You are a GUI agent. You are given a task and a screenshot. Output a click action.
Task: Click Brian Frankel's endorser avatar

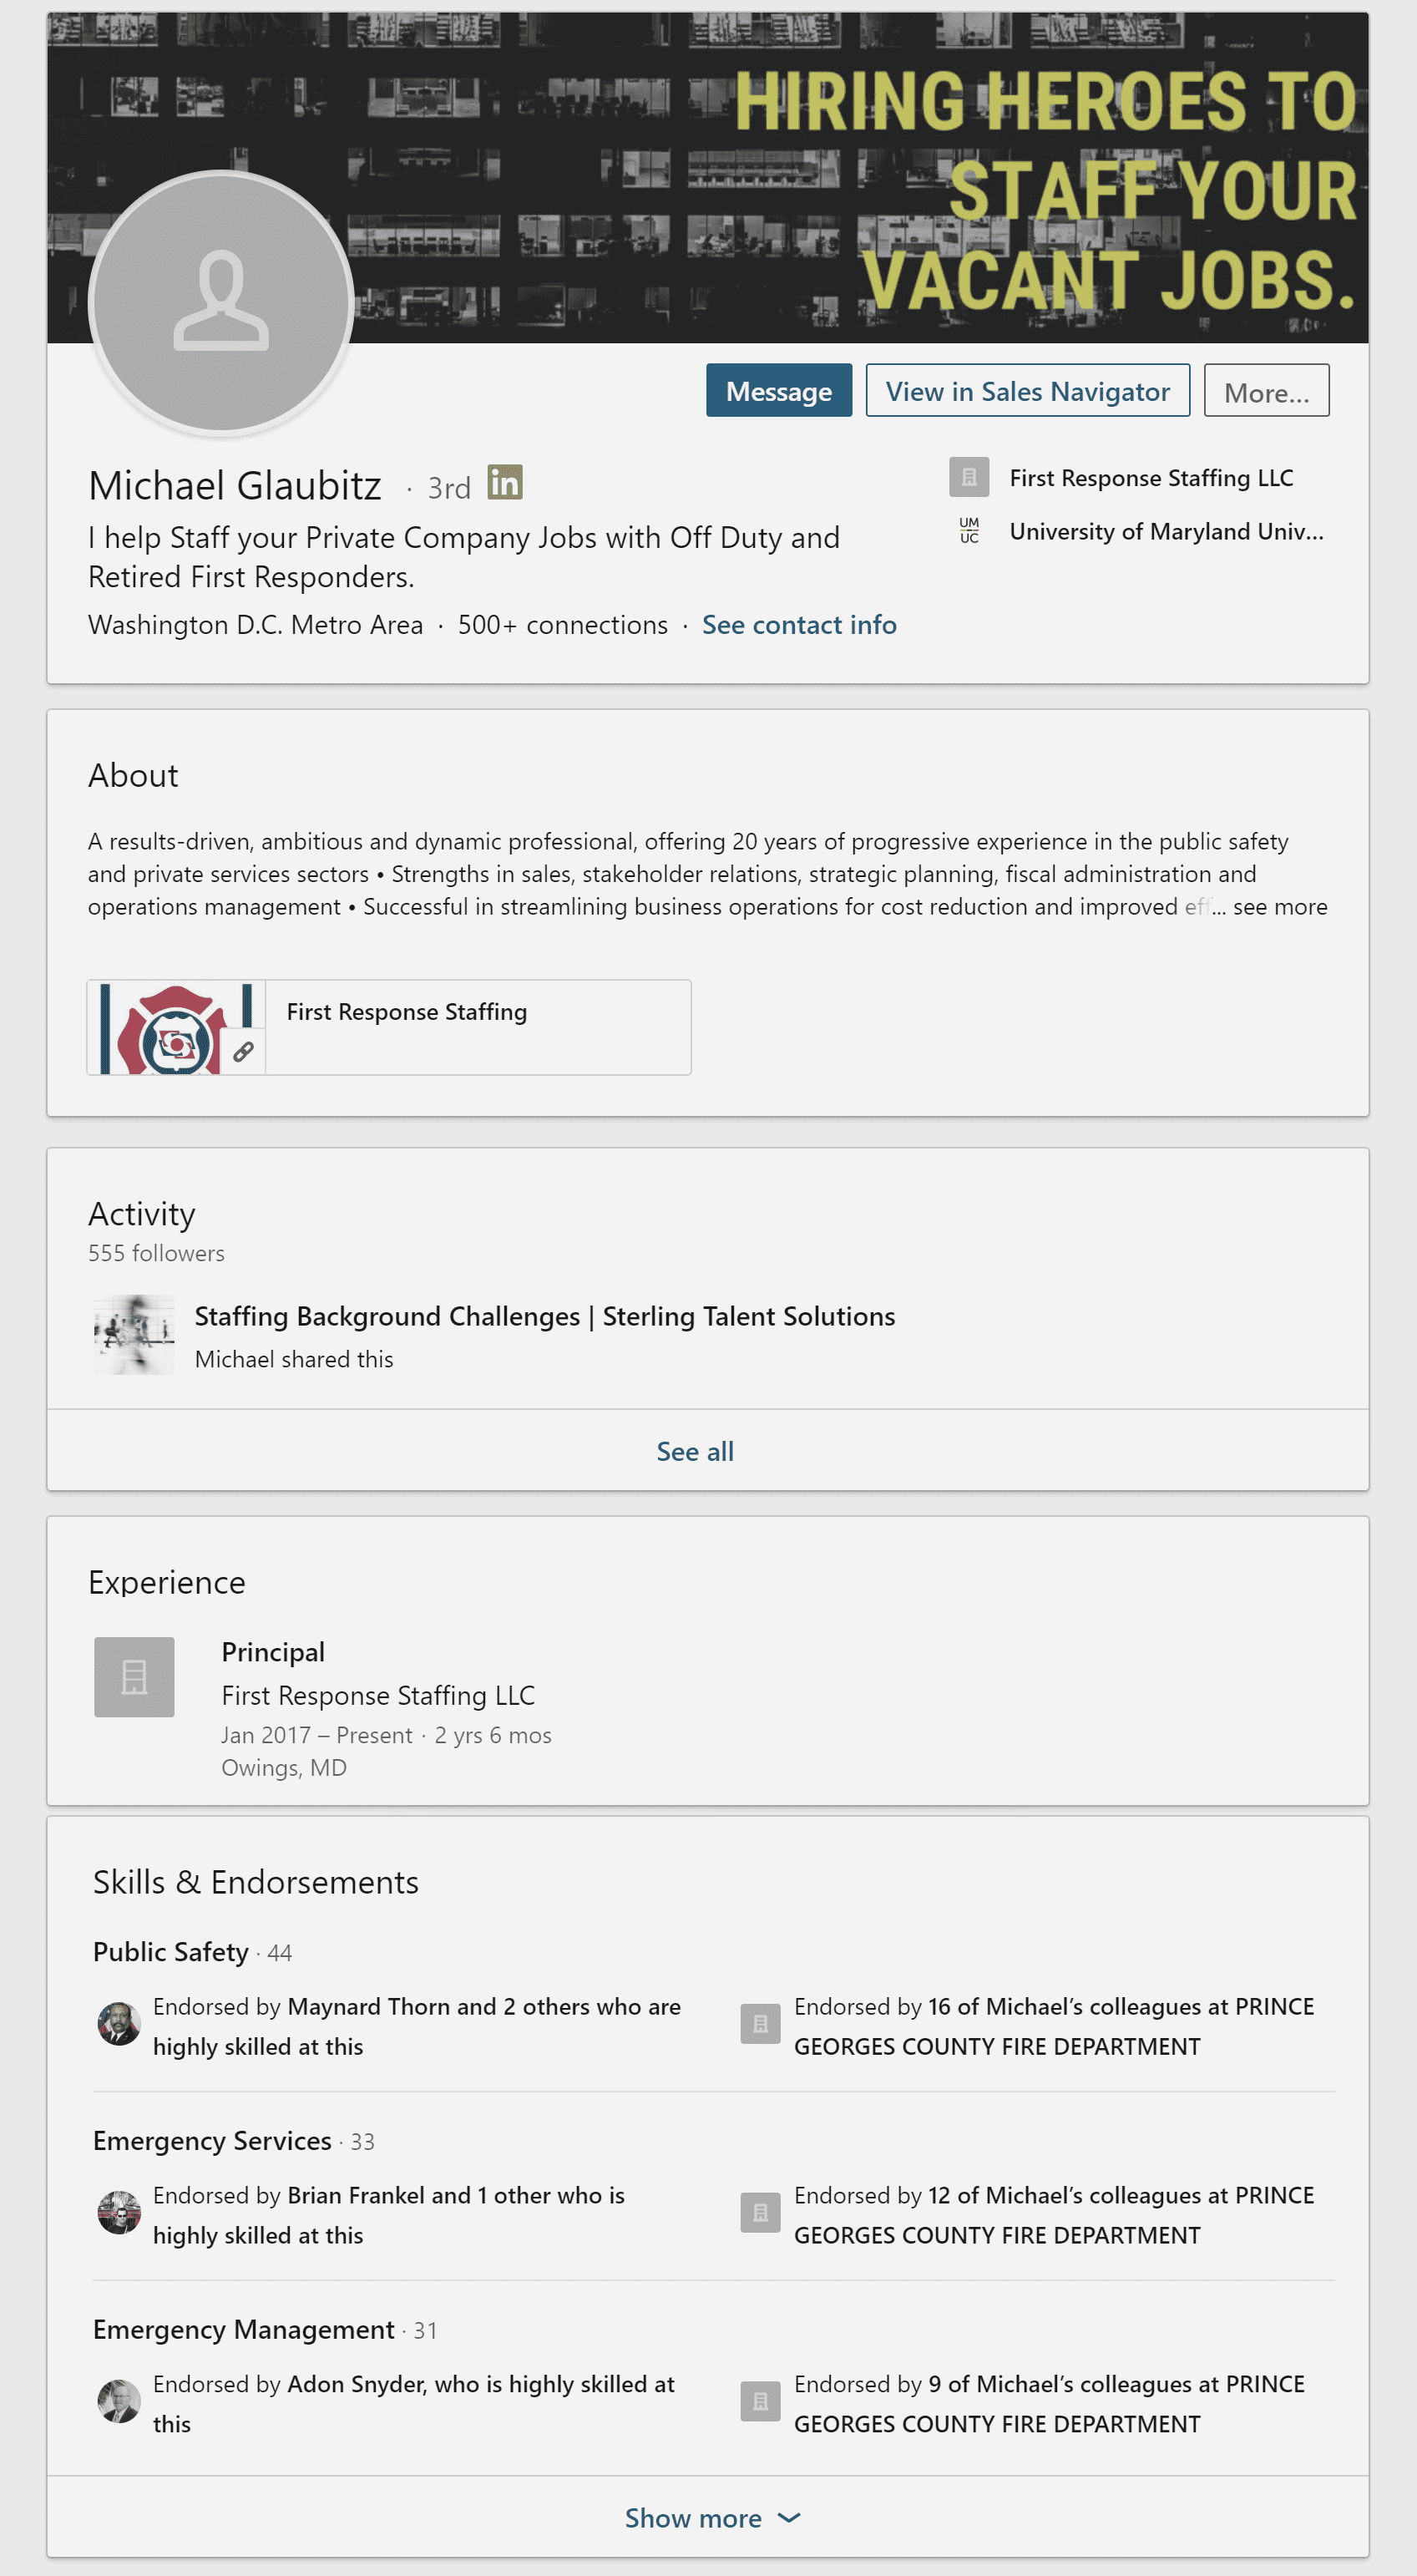(119, 2213)
